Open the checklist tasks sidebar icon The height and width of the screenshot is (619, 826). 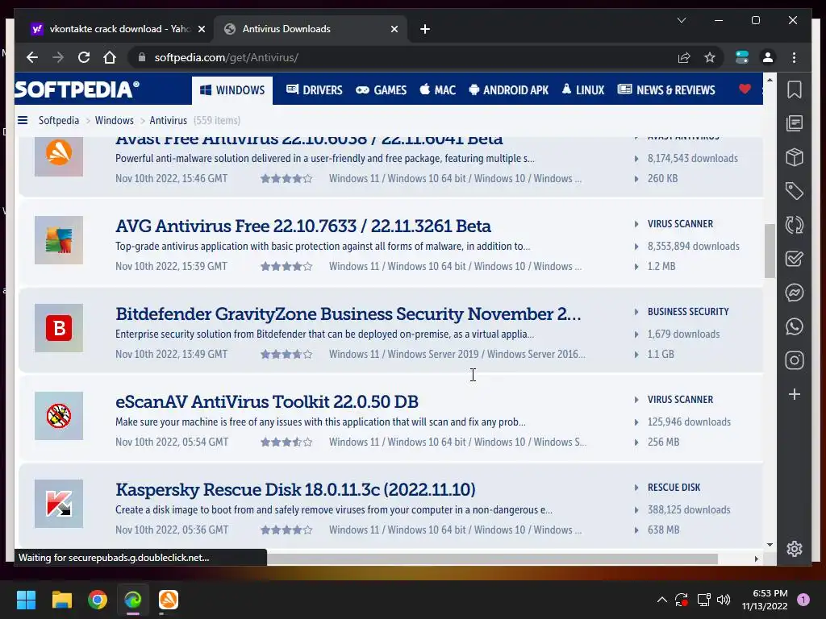click(795, 259)
